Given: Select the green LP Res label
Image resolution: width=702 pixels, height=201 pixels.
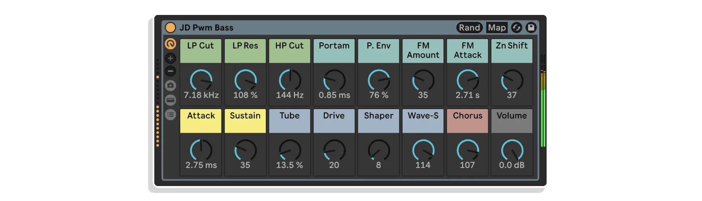Looking at the screenshot, I should point(245,51).
